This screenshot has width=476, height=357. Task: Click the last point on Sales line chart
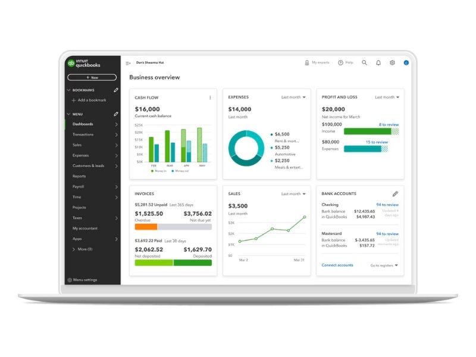pyautogui.click(x=305, y=217)
